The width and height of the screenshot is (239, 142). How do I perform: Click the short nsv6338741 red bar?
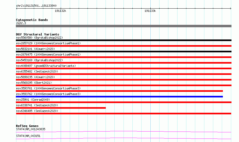(x=61, y=108)
